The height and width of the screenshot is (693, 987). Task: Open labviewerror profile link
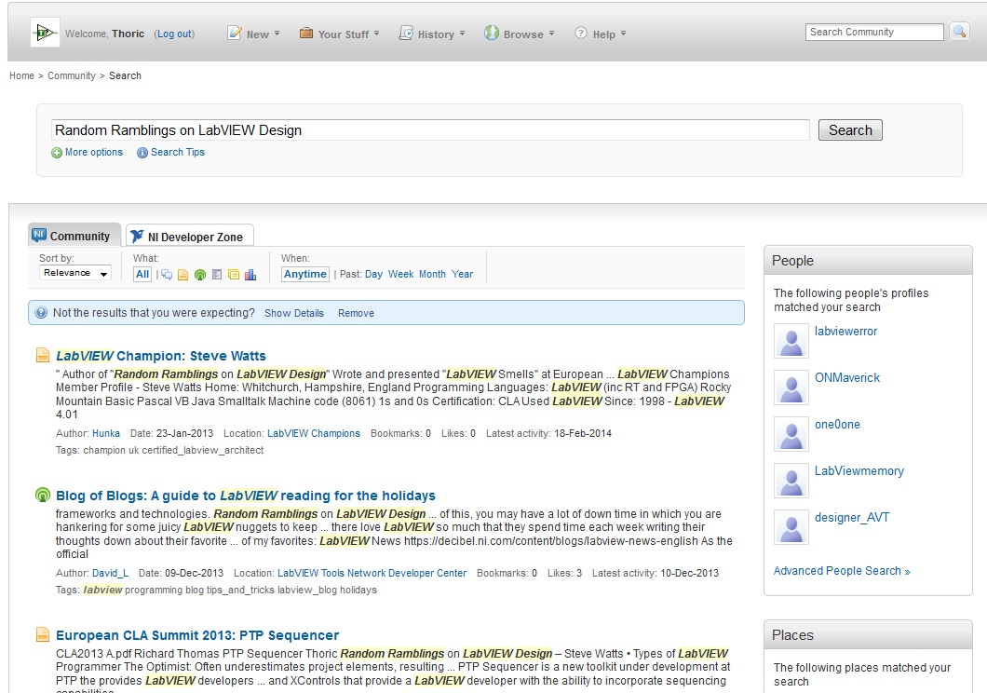[846, 331]
